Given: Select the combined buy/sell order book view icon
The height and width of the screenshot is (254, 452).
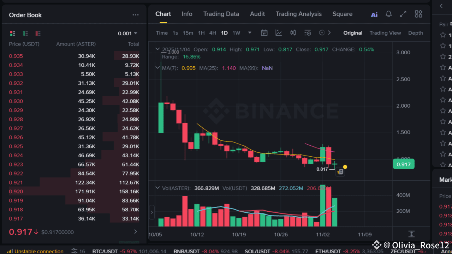Looking at the screenshot, I should click(13, 34).
